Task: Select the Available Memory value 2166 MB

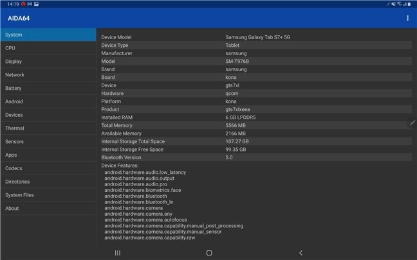Action: [236, 133]
